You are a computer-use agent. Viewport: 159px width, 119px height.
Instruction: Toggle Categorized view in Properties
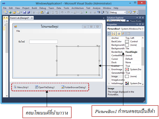click(x=109, y=34)
